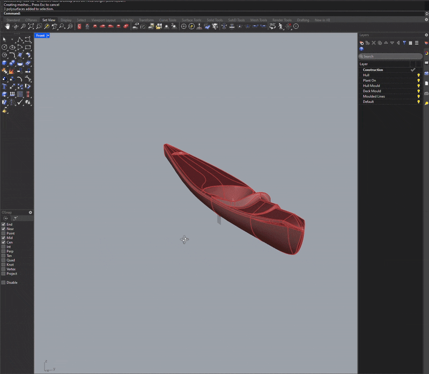Uncheck the Mid object snap
Screen dimensions: 429x374
4,238
